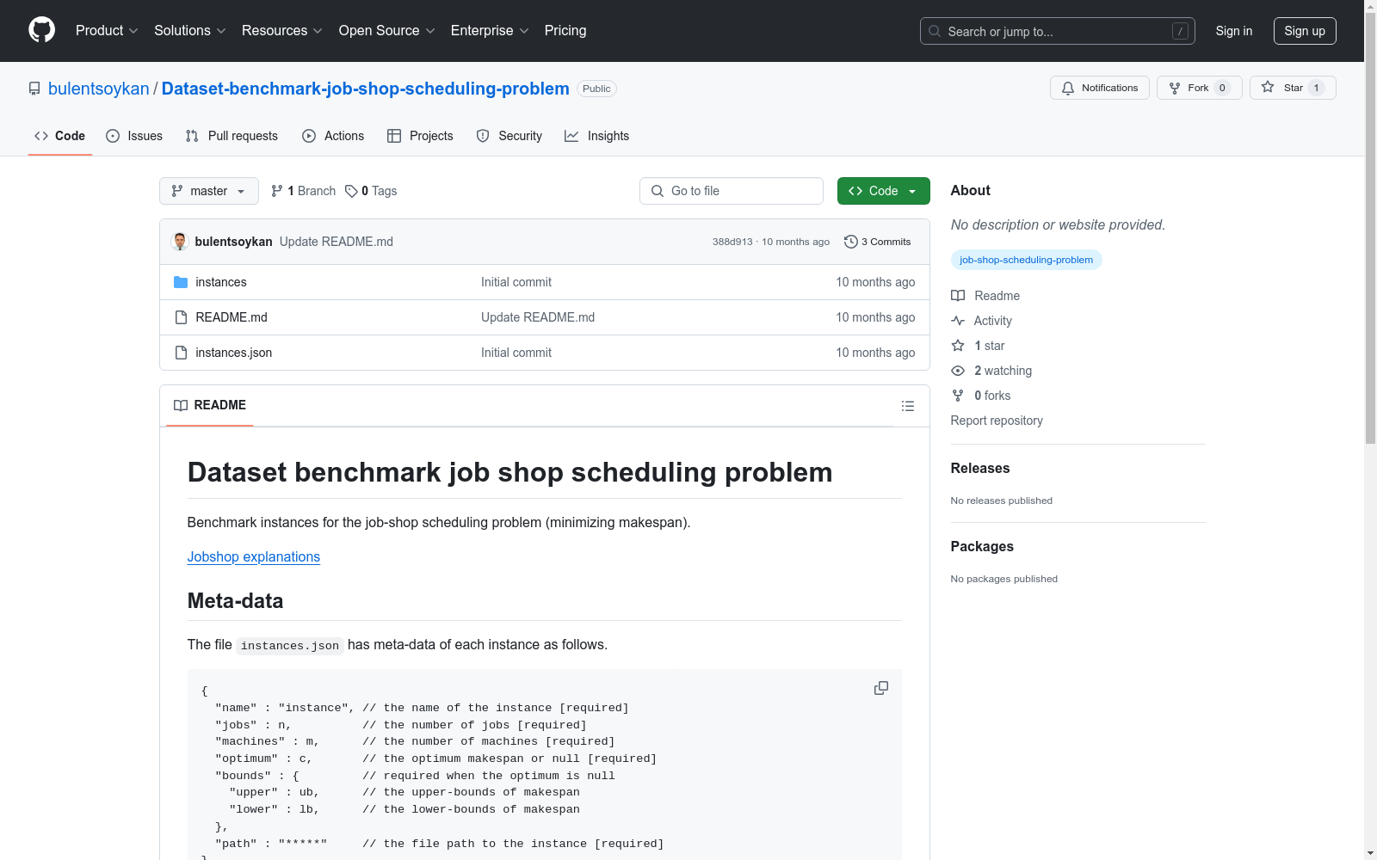Open the repository Activity link
The height and width of the screenshot is (860, 1377).
pos(981,321)
